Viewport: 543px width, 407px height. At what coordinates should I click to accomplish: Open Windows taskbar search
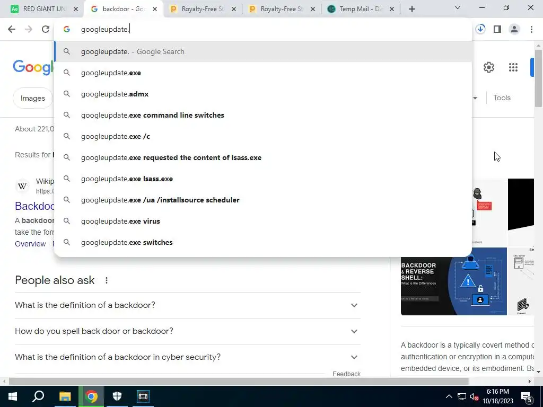pos(38,396)
